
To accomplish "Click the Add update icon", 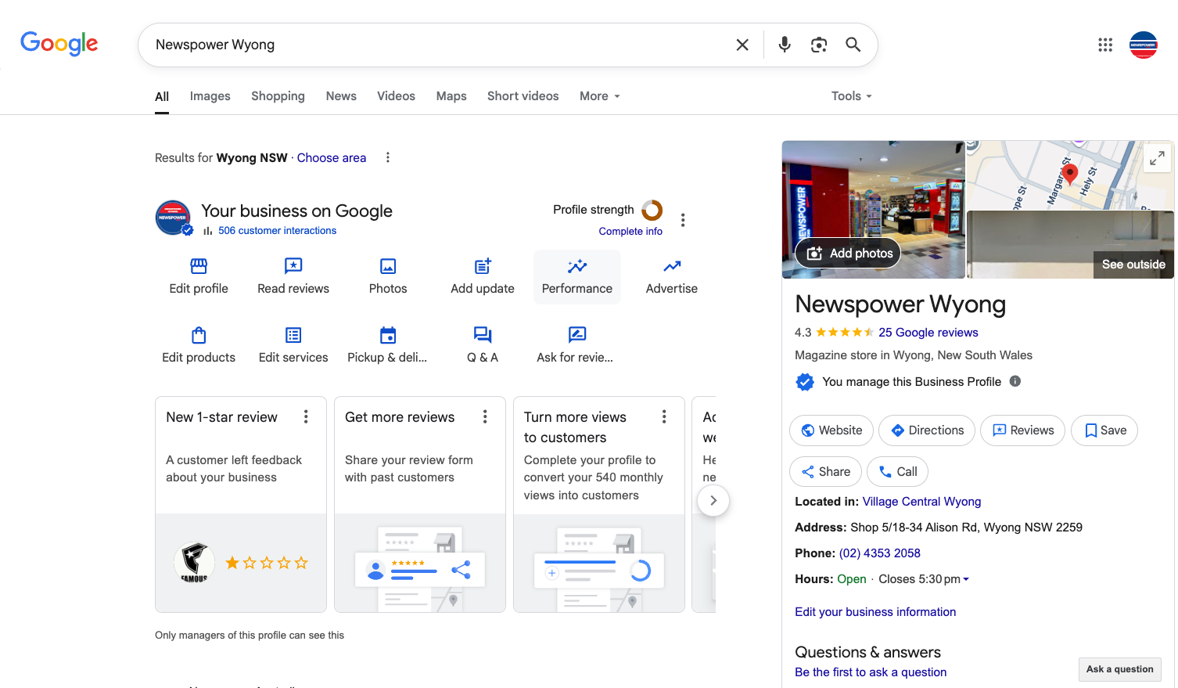I will 483,266.
